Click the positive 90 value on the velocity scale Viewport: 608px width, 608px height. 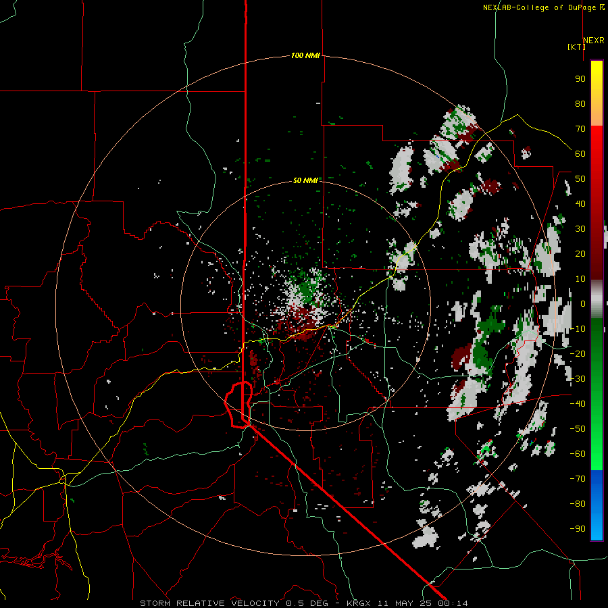point(580,79)
